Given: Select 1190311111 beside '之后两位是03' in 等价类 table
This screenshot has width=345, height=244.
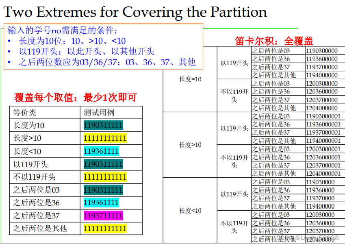Looking at the screenshot, I should [103, 190].
